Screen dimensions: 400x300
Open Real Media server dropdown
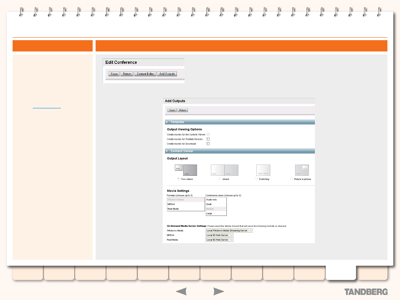click(x=219, y=240)
